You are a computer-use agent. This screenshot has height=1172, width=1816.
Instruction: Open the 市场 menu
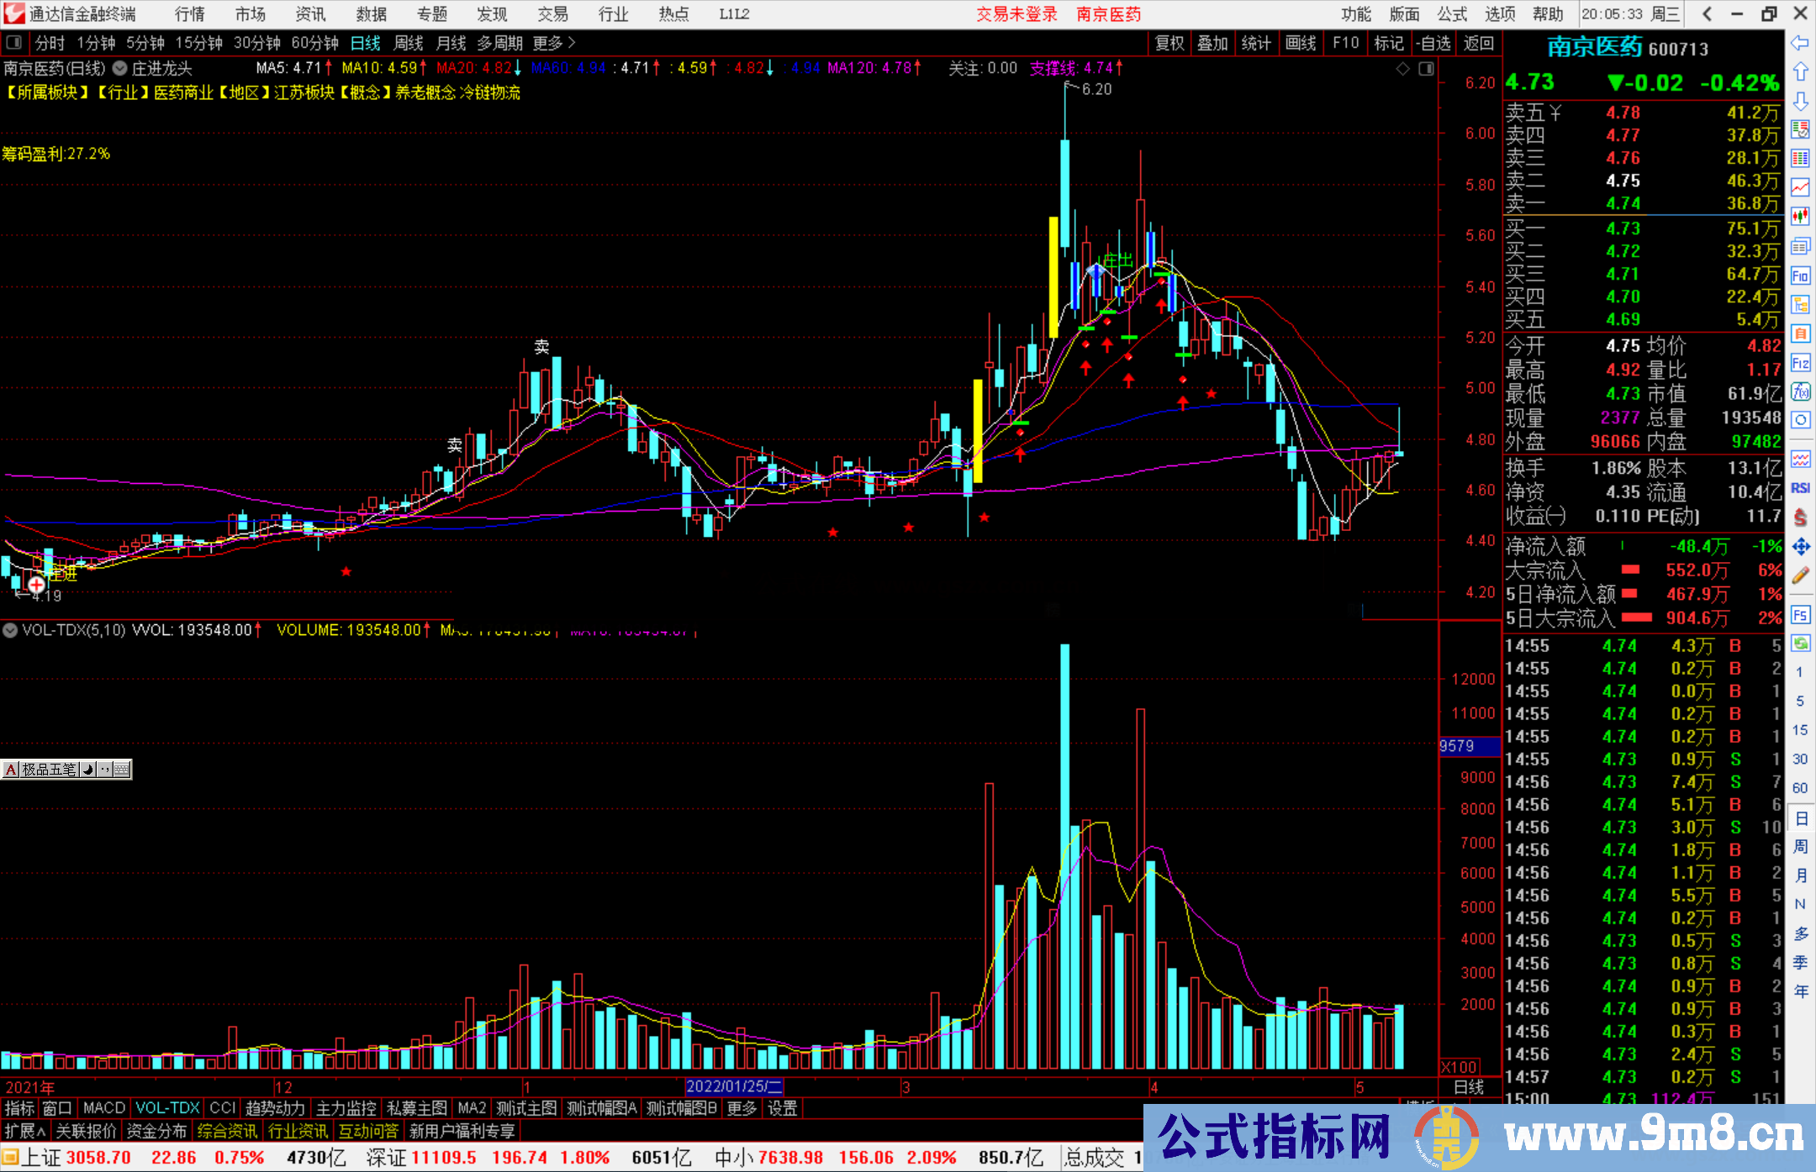(251, 13)
